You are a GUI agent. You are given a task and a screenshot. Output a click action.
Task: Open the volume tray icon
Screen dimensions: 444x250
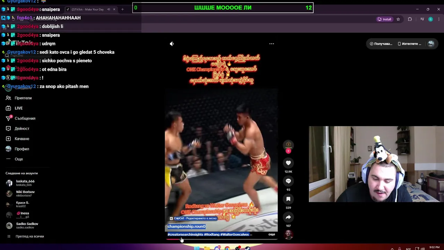[x=423, y=249]
